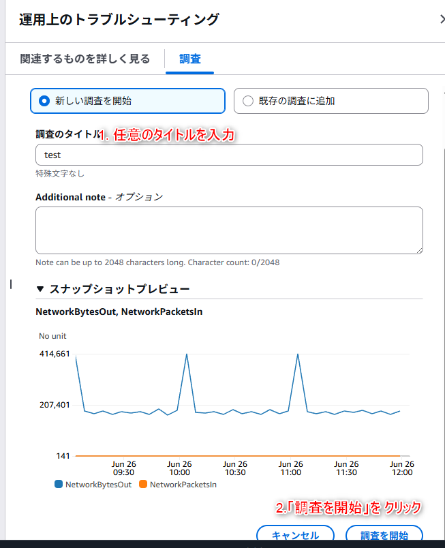Click the Jun 26 12:00 axis label
Screen dimensions: 445x548
[x=401, y=468]
